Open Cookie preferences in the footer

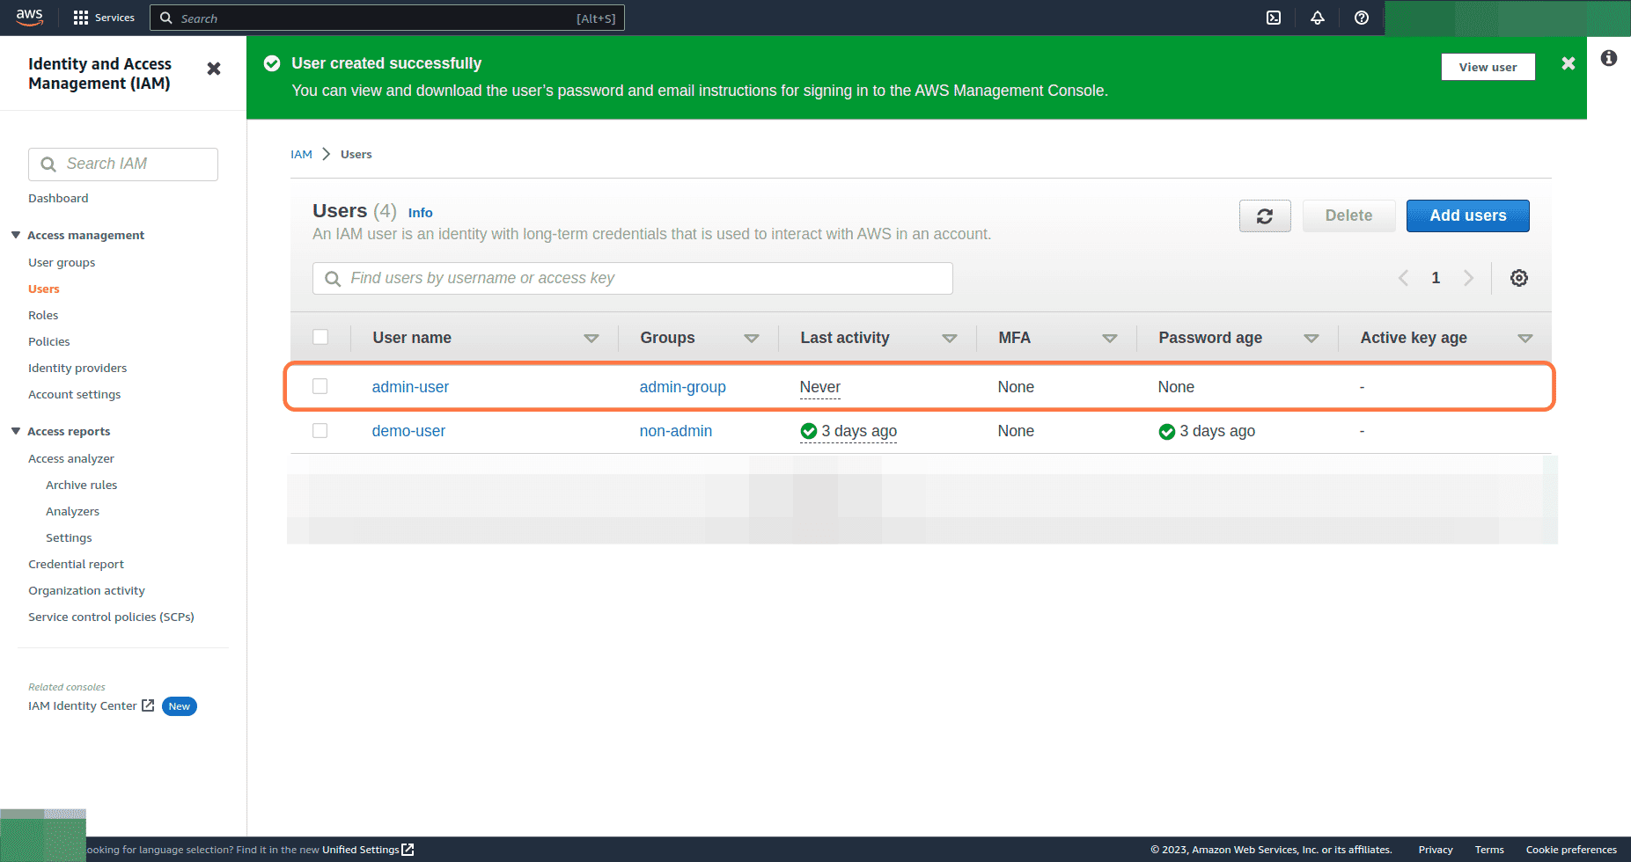click(x=1571, y=850)
